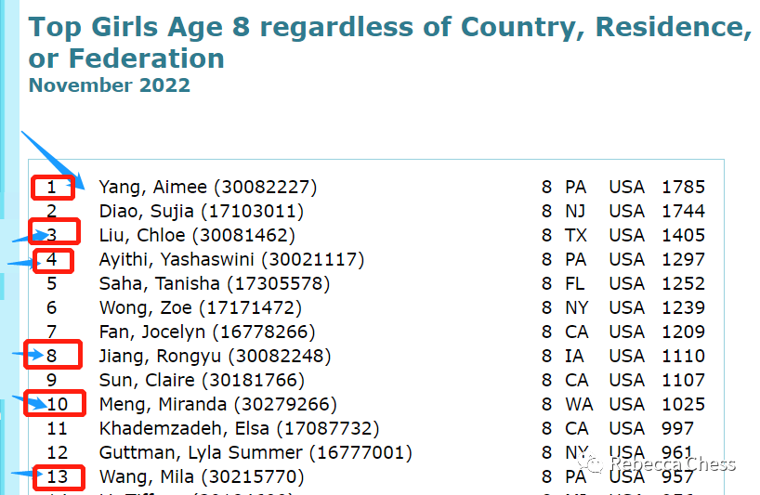This screenshot has height=495, width=760.
Task: Click the red-boxed rank number 13
Action: coord(58,477)
